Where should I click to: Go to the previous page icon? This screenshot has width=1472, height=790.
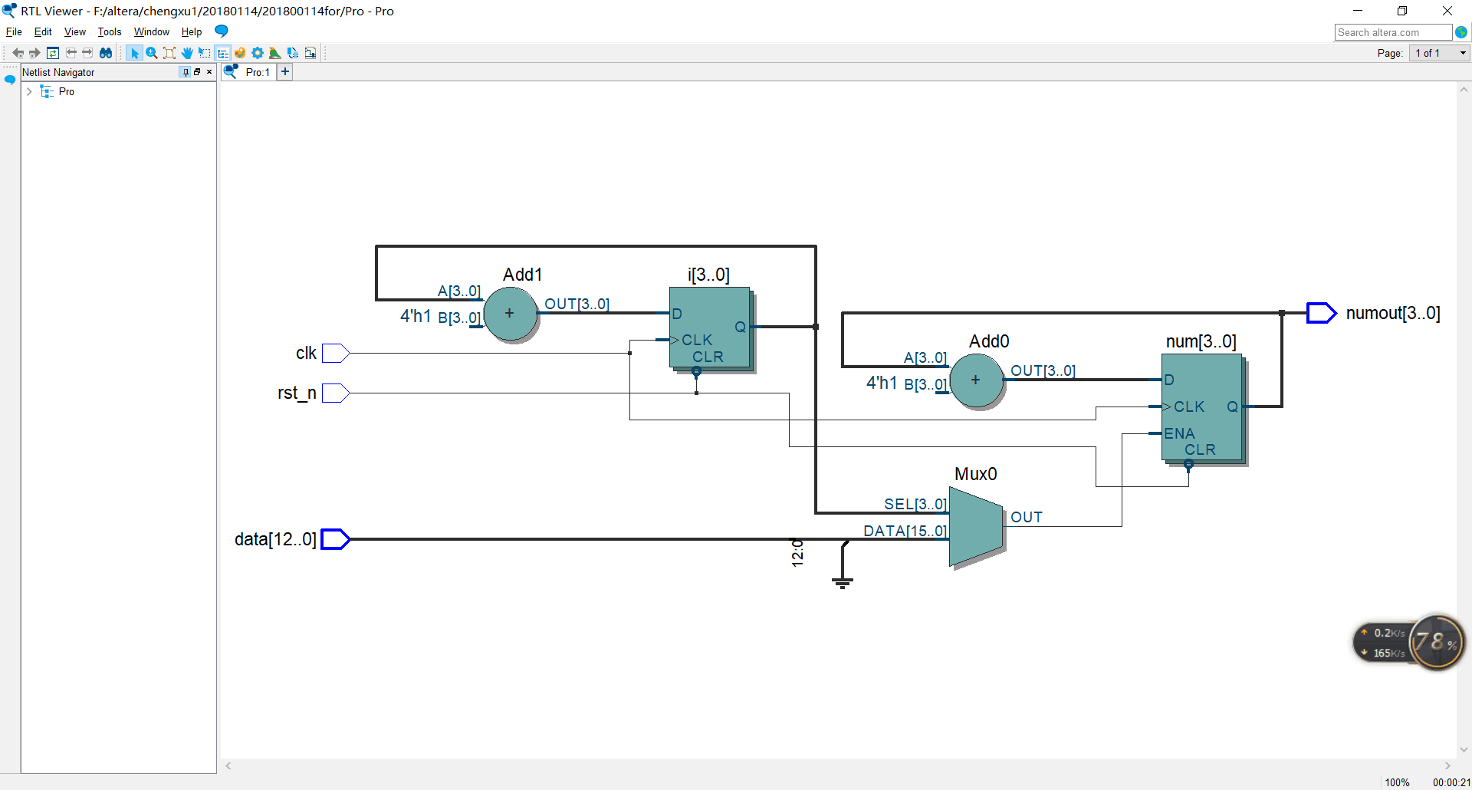71,53
